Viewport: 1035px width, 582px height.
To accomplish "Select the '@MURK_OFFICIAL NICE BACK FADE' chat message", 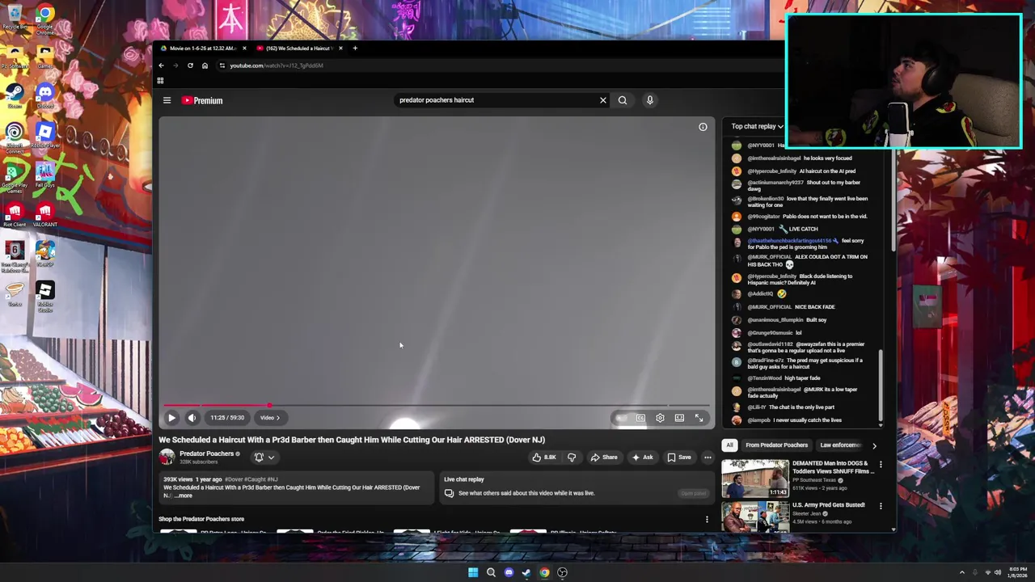I will [791, 307].
